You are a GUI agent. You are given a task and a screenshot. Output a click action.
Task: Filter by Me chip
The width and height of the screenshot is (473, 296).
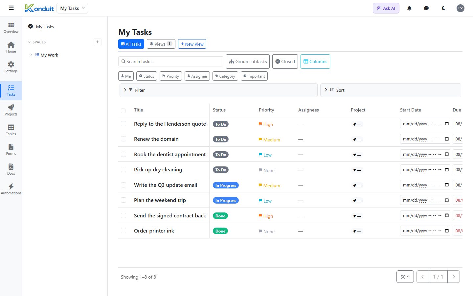pos(126,76)
